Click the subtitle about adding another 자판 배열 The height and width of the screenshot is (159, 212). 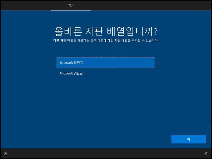(106, 40)
